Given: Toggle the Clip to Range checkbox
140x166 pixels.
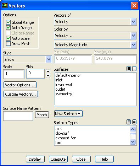Looking at the screenshot, I should [x=8, y=33].
